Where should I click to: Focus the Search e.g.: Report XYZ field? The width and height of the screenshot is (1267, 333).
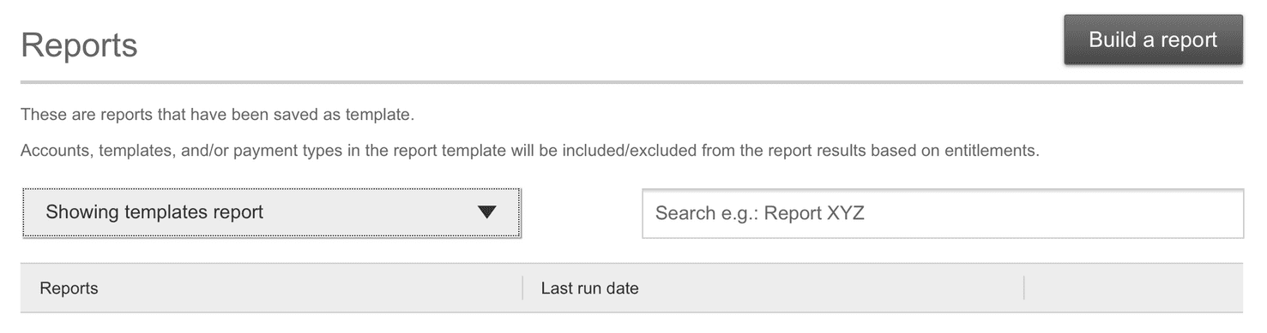pyautogui.click(x=943, y=213)
